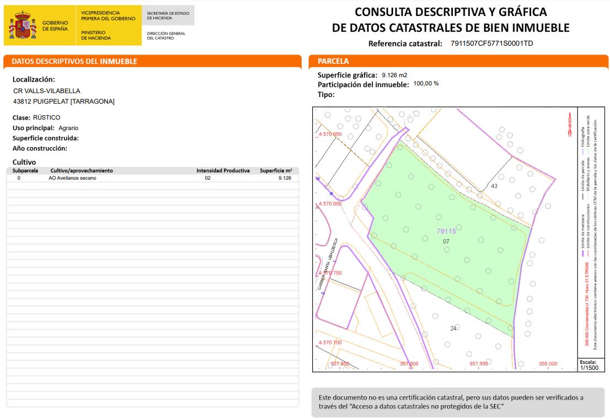Click the 'MINISTERIO DE HACIENDA' text
This screenshot has height=420, width=610.
[96, 35]
